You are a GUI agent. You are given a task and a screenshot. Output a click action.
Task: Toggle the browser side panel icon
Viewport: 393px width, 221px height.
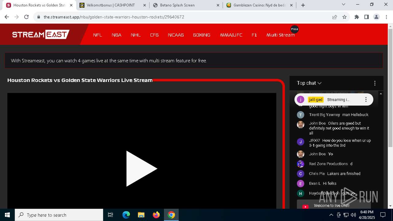367,17
